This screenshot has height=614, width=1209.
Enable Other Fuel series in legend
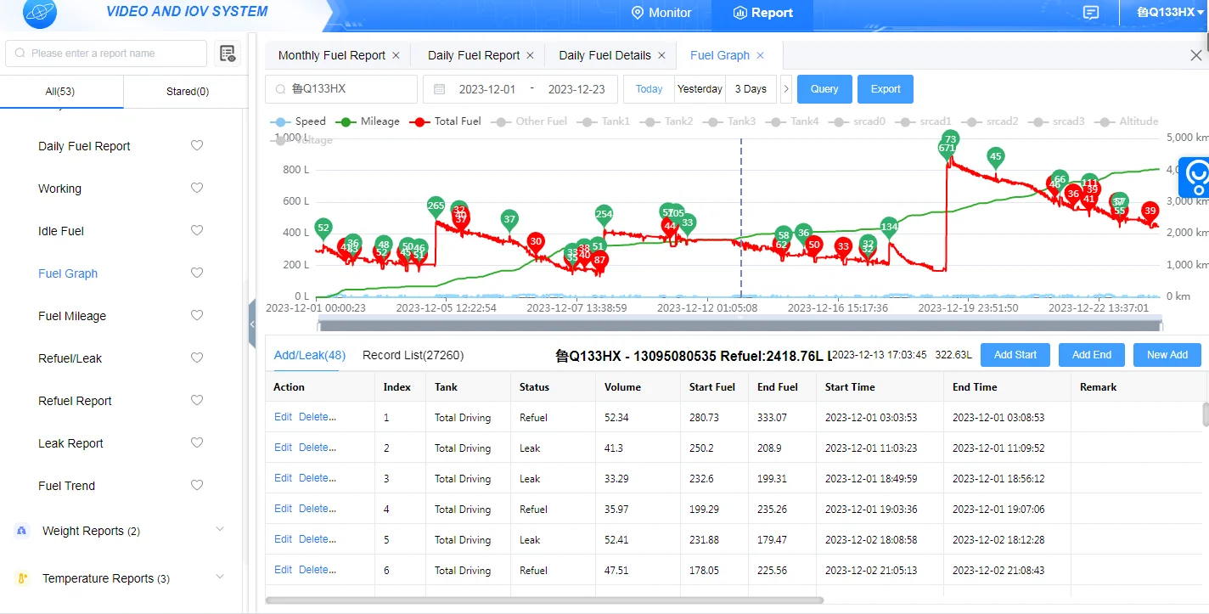pos(529,121)
